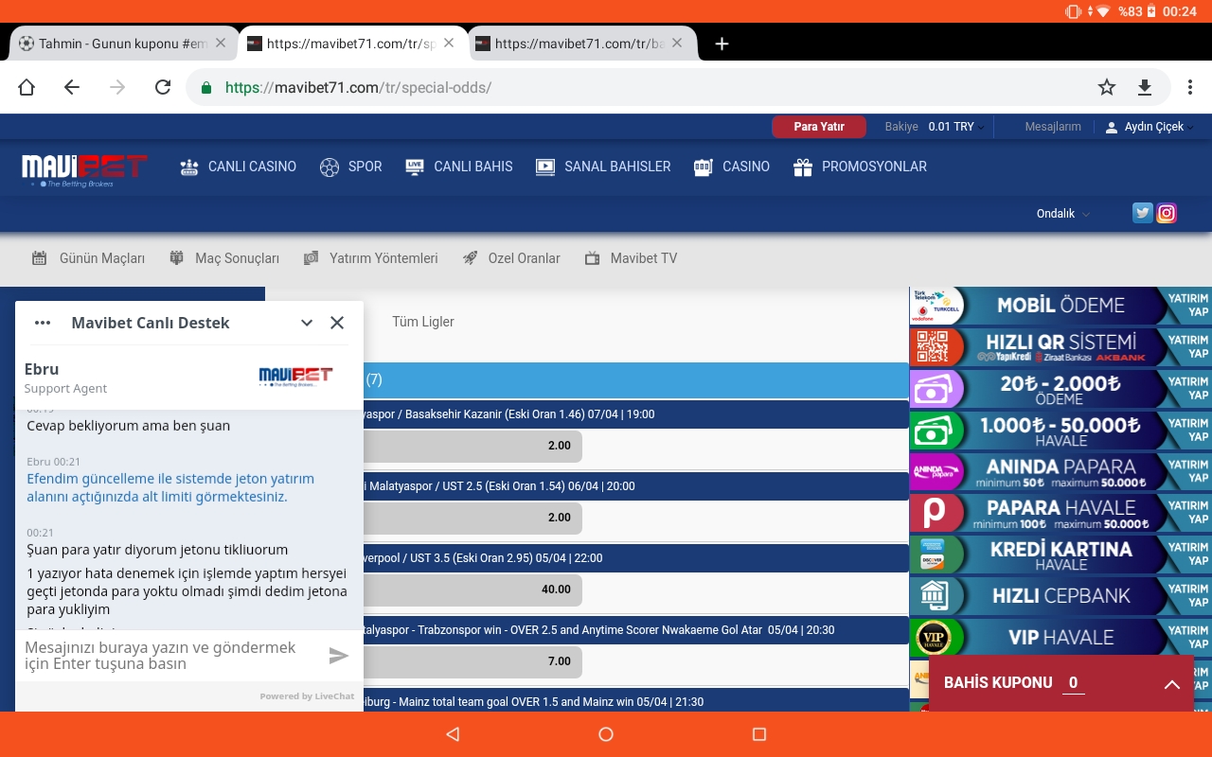
Task: Open the Instagram icon link
Action: (x=1167, y=213)
